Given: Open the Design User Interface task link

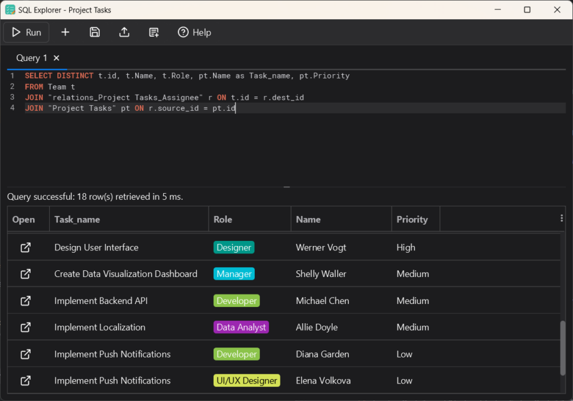Looking at the screenshot, I should (26, 247).
